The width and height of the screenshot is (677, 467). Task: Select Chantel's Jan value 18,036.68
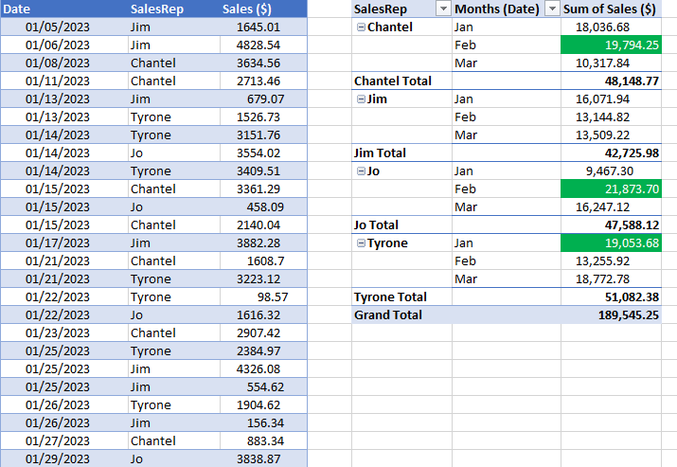(x=611, y=27)
